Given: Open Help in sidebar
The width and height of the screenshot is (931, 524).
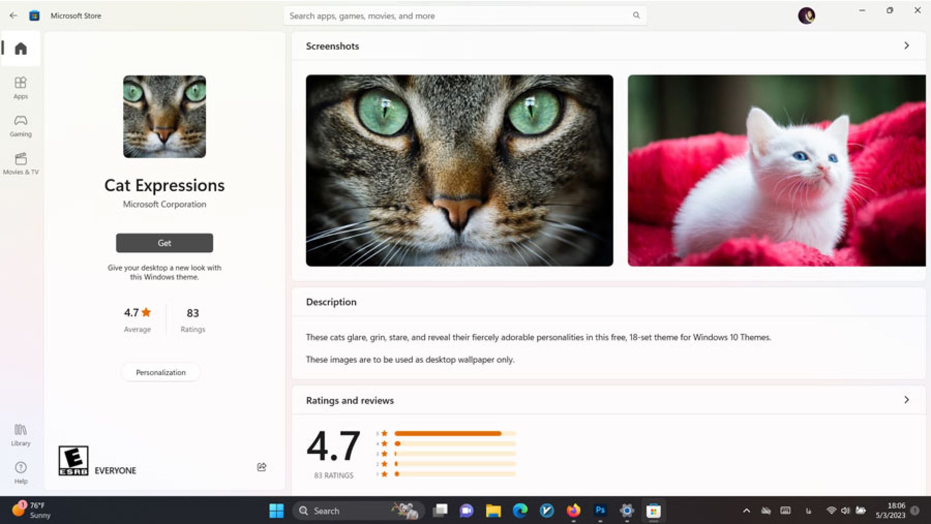Looking at the screenshot, I should pyautogui.click(x=20, y=473).
